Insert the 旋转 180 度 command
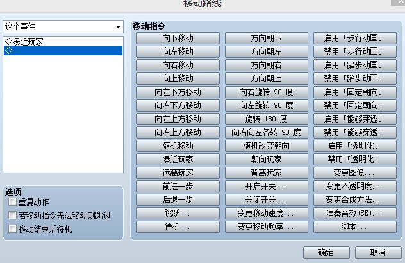405x263 pixels. (267, 119)
